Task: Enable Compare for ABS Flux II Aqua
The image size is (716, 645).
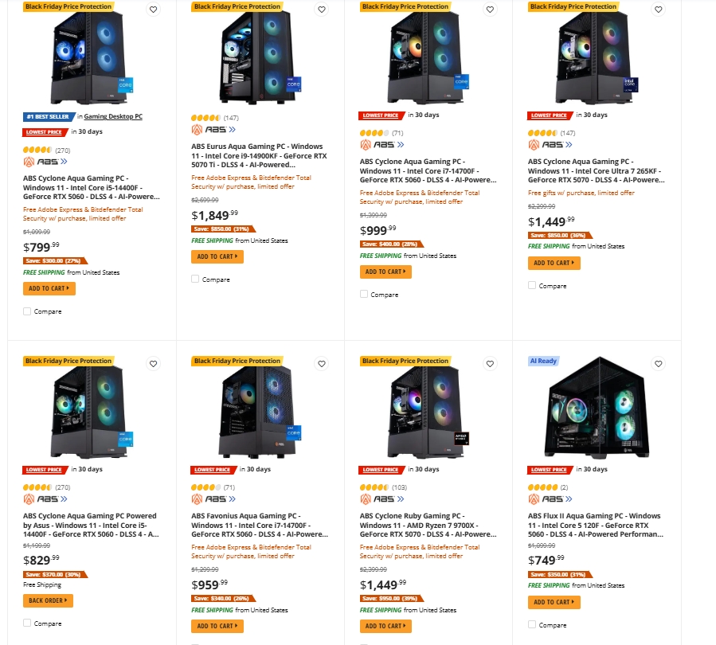Action: pyautogui.click(x=532, y=624)
